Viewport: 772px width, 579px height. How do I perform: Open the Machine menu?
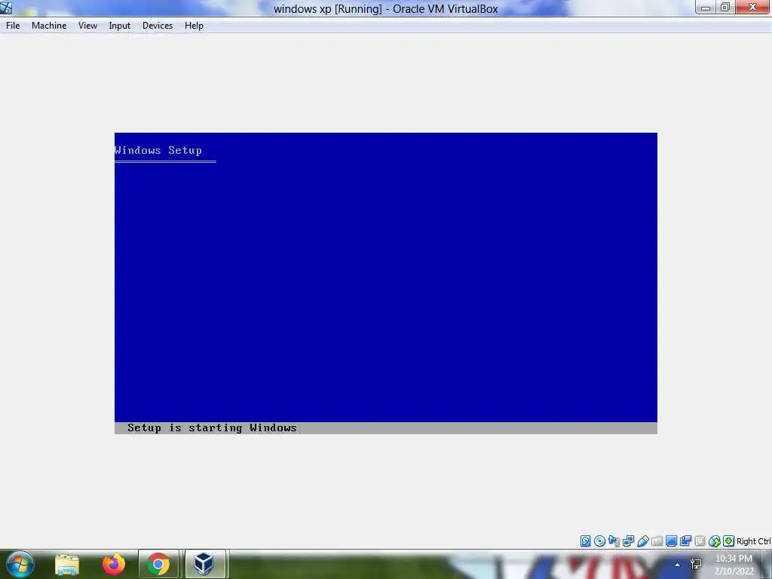tap(49, 26)
